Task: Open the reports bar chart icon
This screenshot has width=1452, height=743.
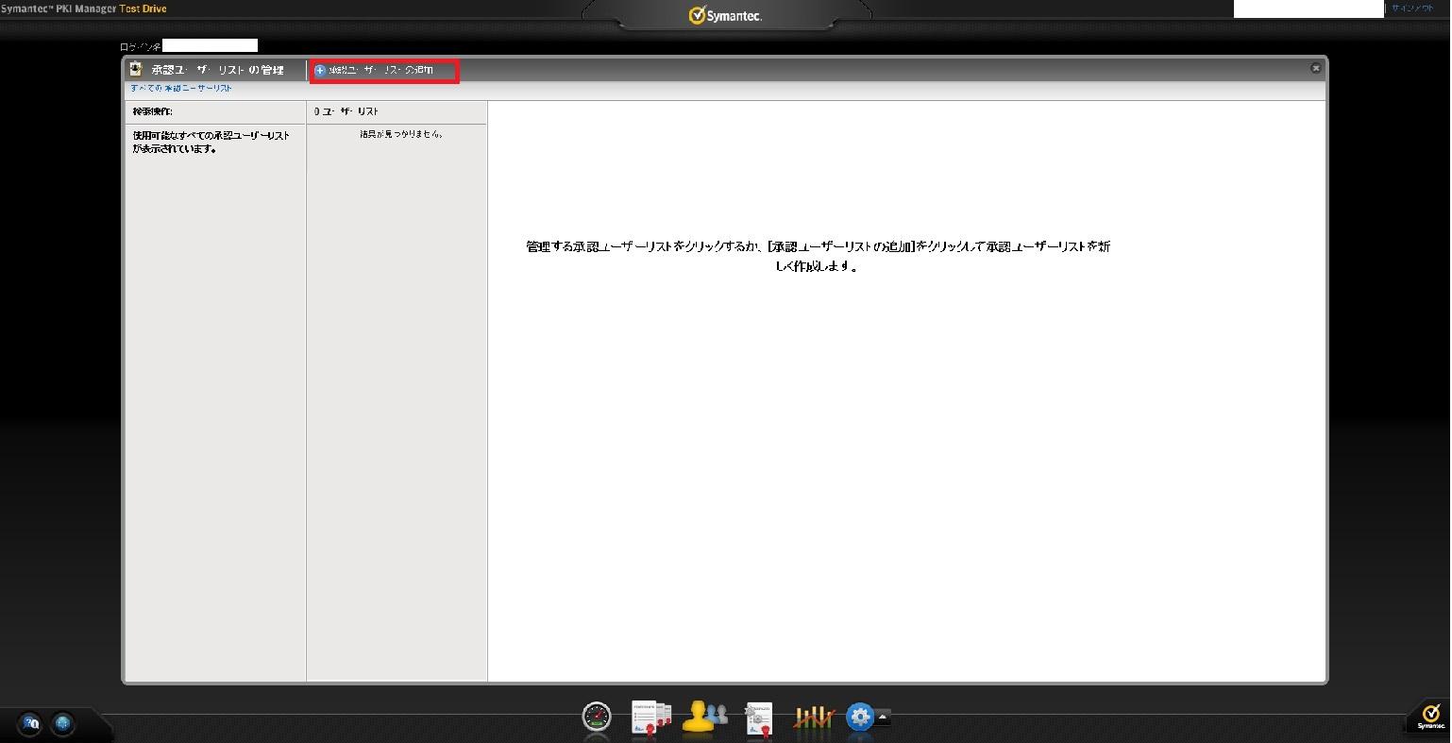Action: tap(813, 718)
